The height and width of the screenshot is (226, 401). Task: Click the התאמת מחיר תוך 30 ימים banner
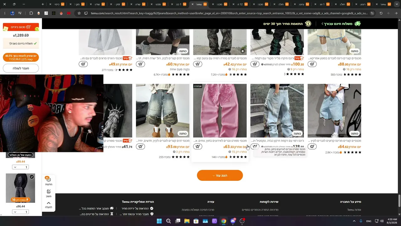coord(287,24)
